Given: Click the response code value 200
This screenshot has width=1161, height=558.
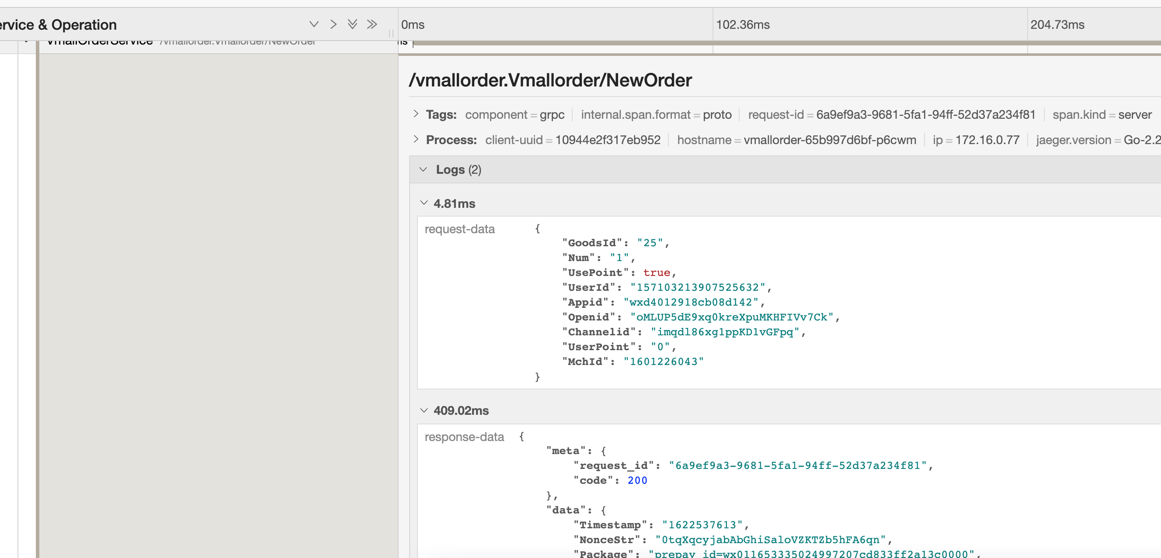Looking at the screenshot, I should pyautogui.click(x=637, y=481).
